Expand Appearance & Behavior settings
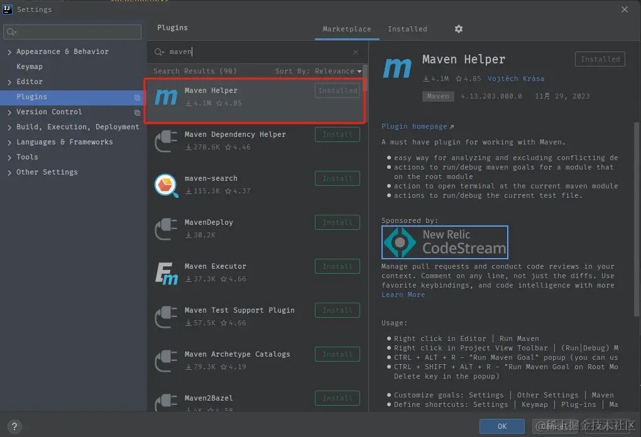 (9, 52)
